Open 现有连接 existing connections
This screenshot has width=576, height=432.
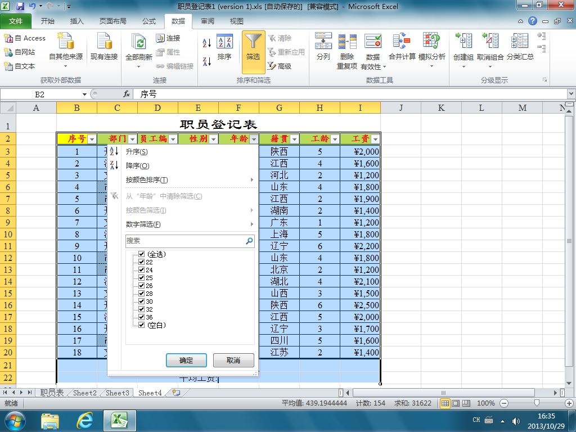[104, 47]
